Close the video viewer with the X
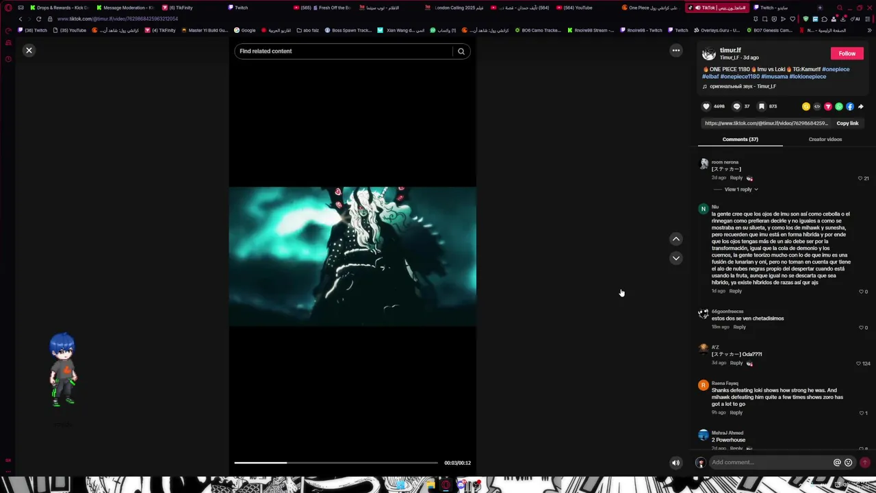The image size is (876, 493). pos(29,50)
